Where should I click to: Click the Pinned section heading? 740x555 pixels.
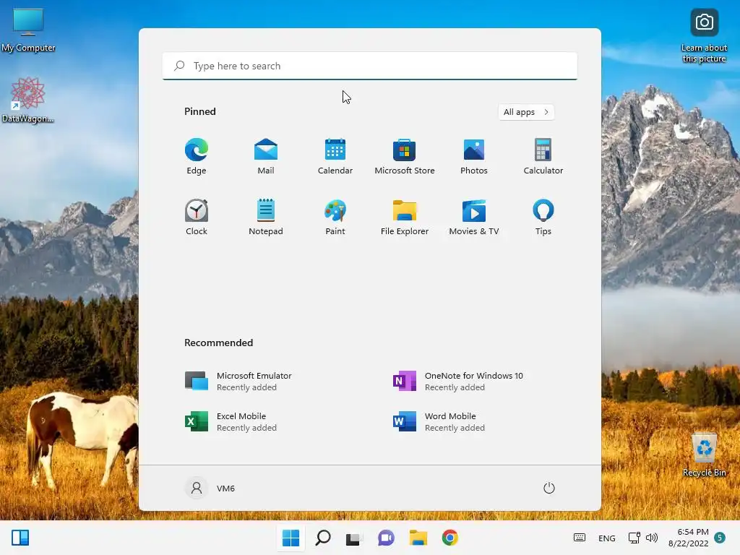pyautogui.click(x=200, y=111)
